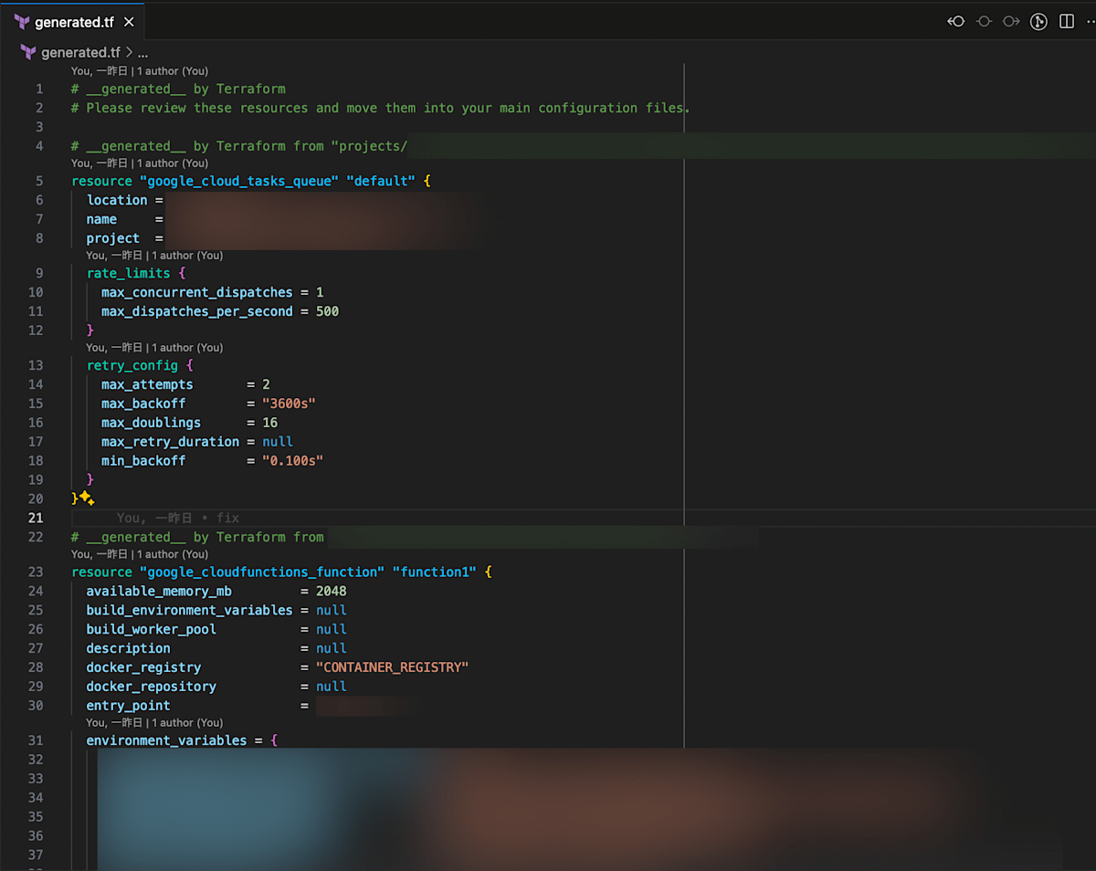Click the sparkle icon on line 20
The image size is (1096, 871).
coord(87,498)
